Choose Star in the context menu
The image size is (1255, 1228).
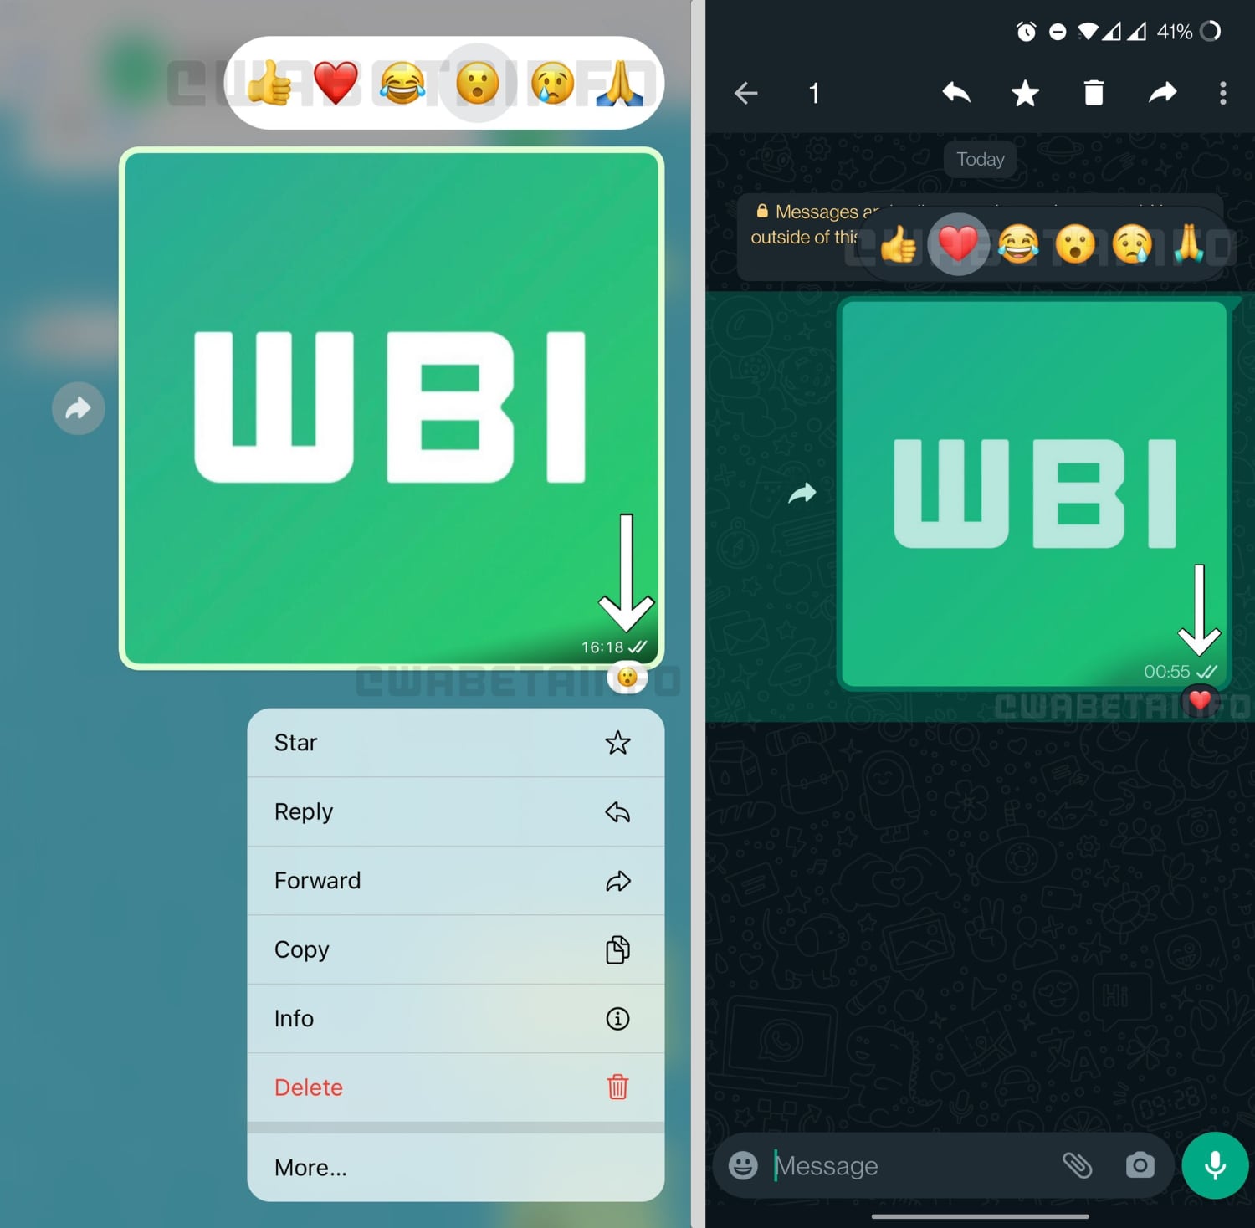[x=456, y=743]
